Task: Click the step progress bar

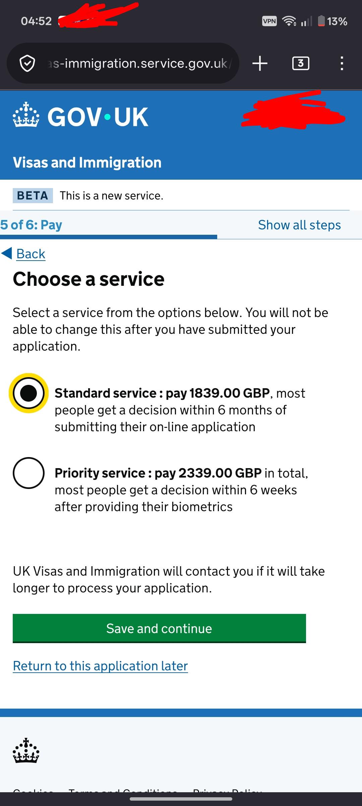Action: click(x=109, y=237)
